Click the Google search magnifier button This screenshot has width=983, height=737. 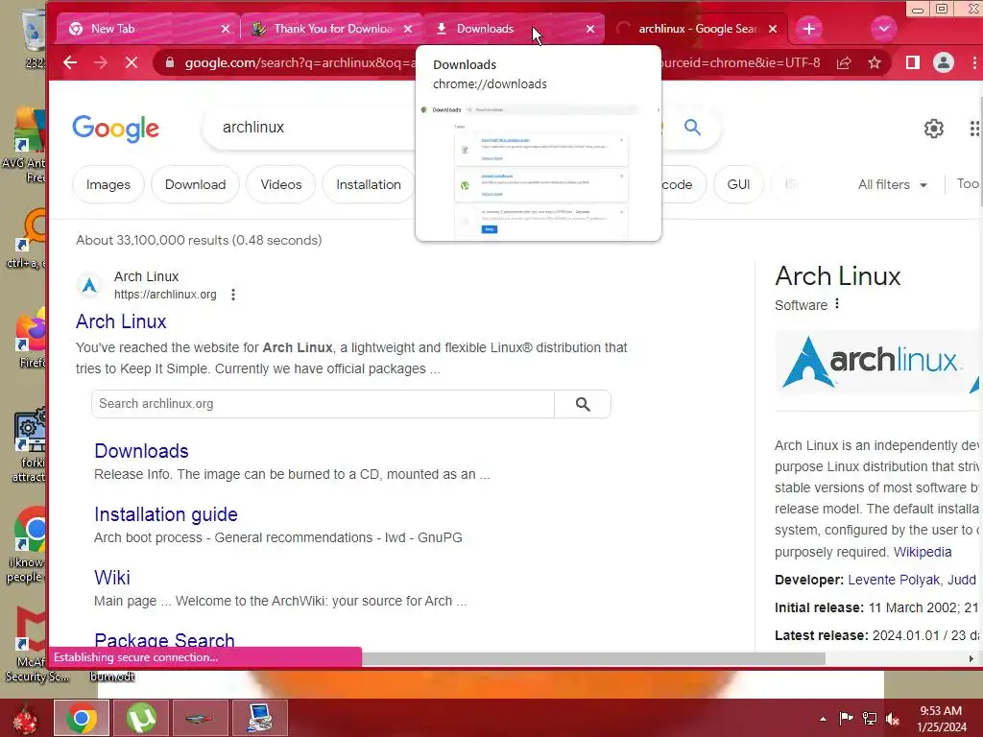(692, 128)
